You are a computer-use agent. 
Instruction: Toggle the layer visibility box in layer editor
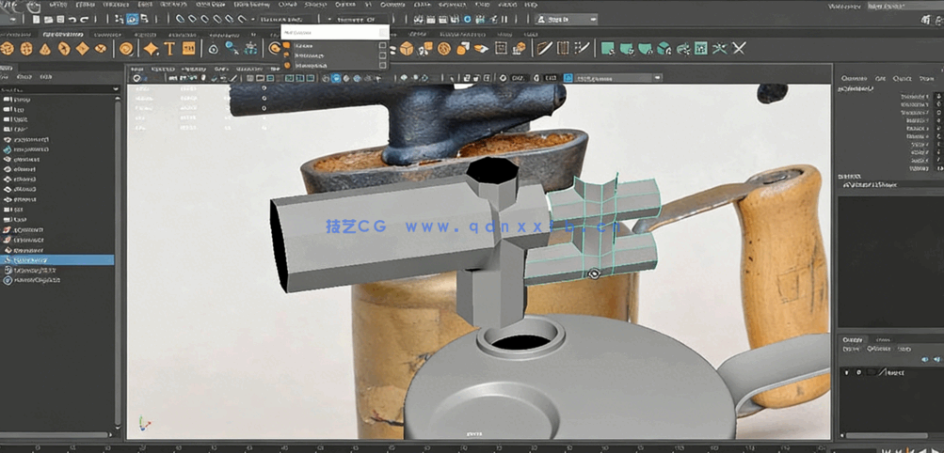[846, 372]
